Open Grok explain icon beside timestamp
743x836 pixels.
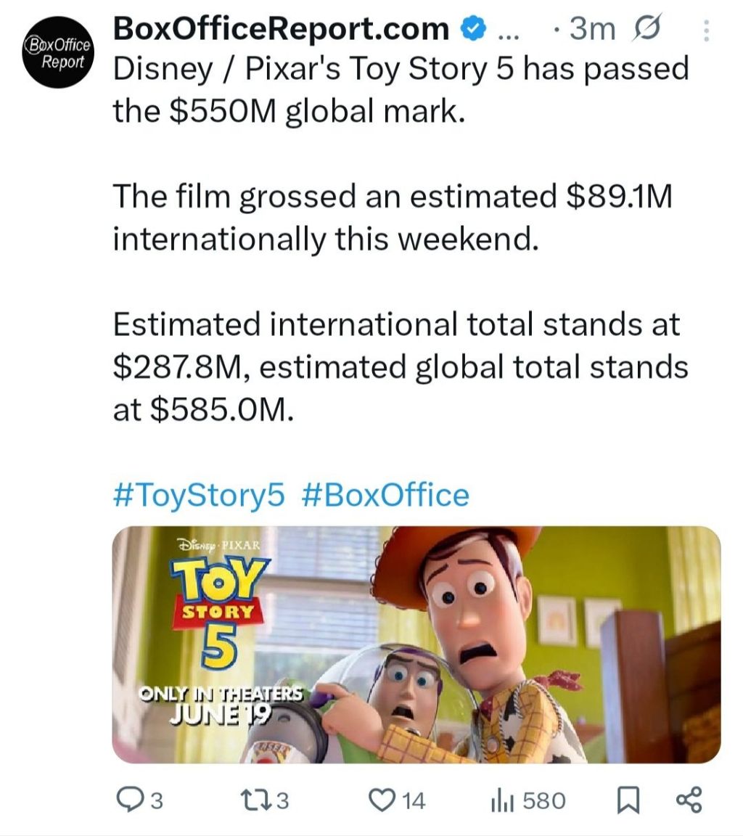[x=646, y=28]
